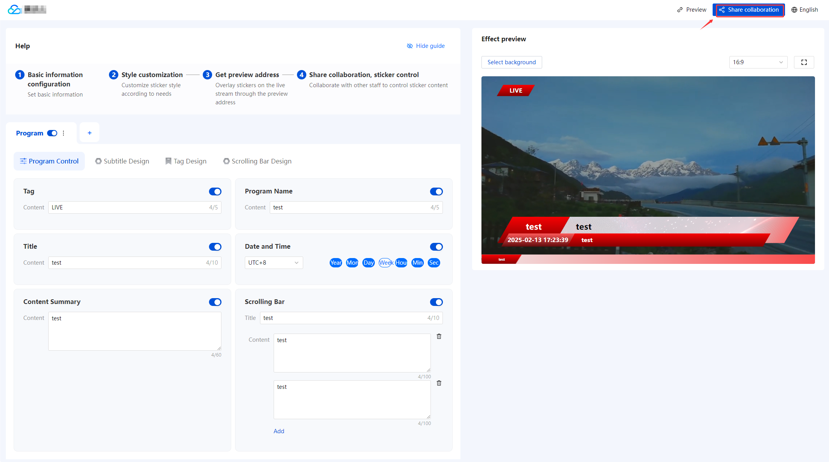Click the cloud logo in top-left
This screenshot has width=829, height=462.
click(14, 9)
